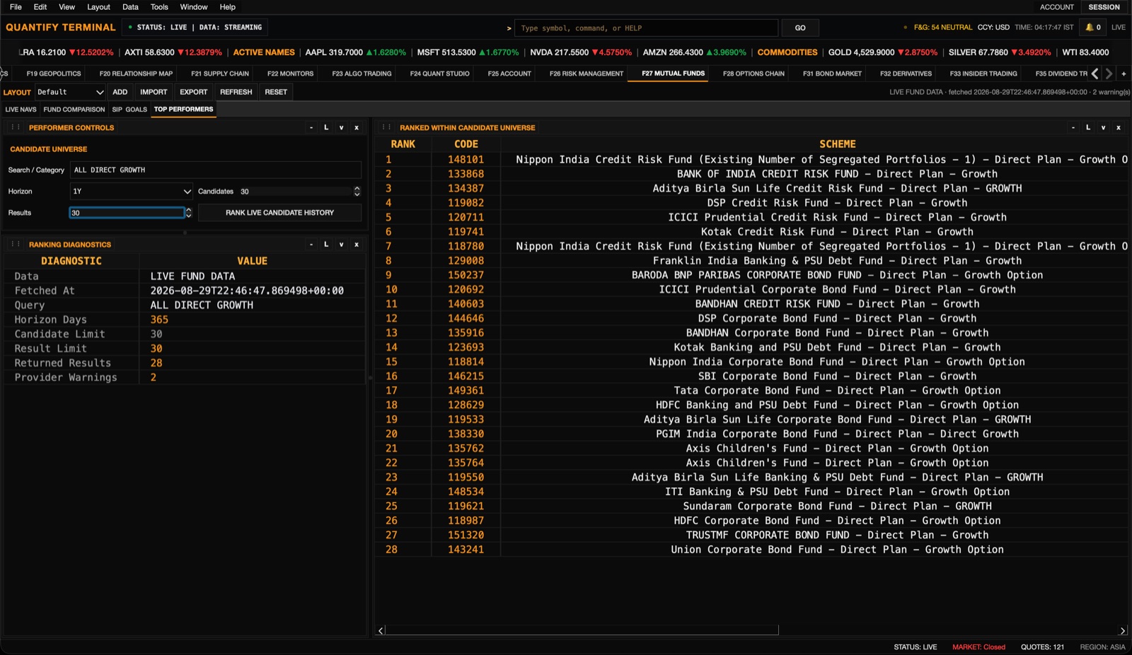Open the F28 Options Chain tab

[x=753, y=74]
